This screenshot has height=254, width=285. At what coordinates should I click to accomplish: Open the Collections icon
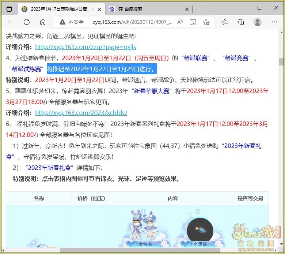(241, 22)
